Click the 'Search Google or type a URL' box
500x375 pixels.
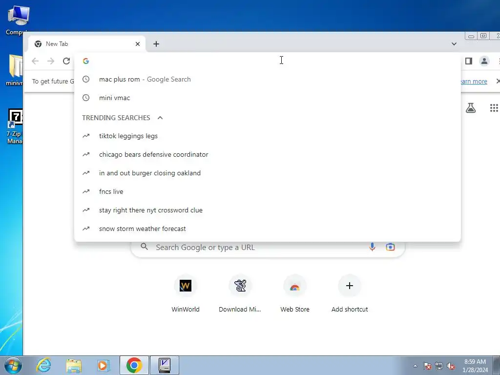(268, 247)
